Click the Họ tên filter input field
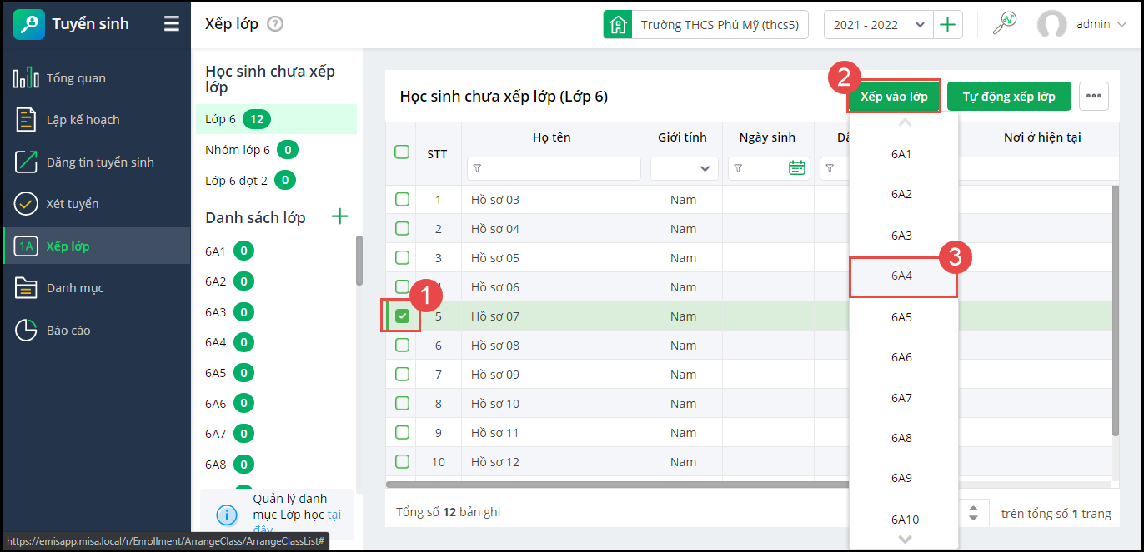 coord(554,168)
